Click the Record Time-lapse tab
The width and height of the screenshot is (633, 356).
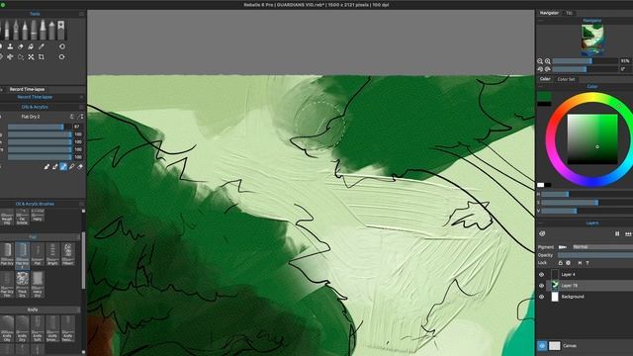[27, 89]
